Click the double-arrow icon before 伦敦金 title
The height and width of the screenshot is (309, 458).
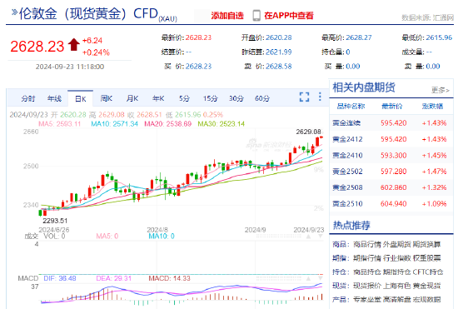point(14,12)
